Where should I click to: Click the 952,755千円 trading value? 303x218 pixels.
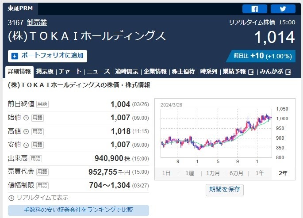point(109,172)
